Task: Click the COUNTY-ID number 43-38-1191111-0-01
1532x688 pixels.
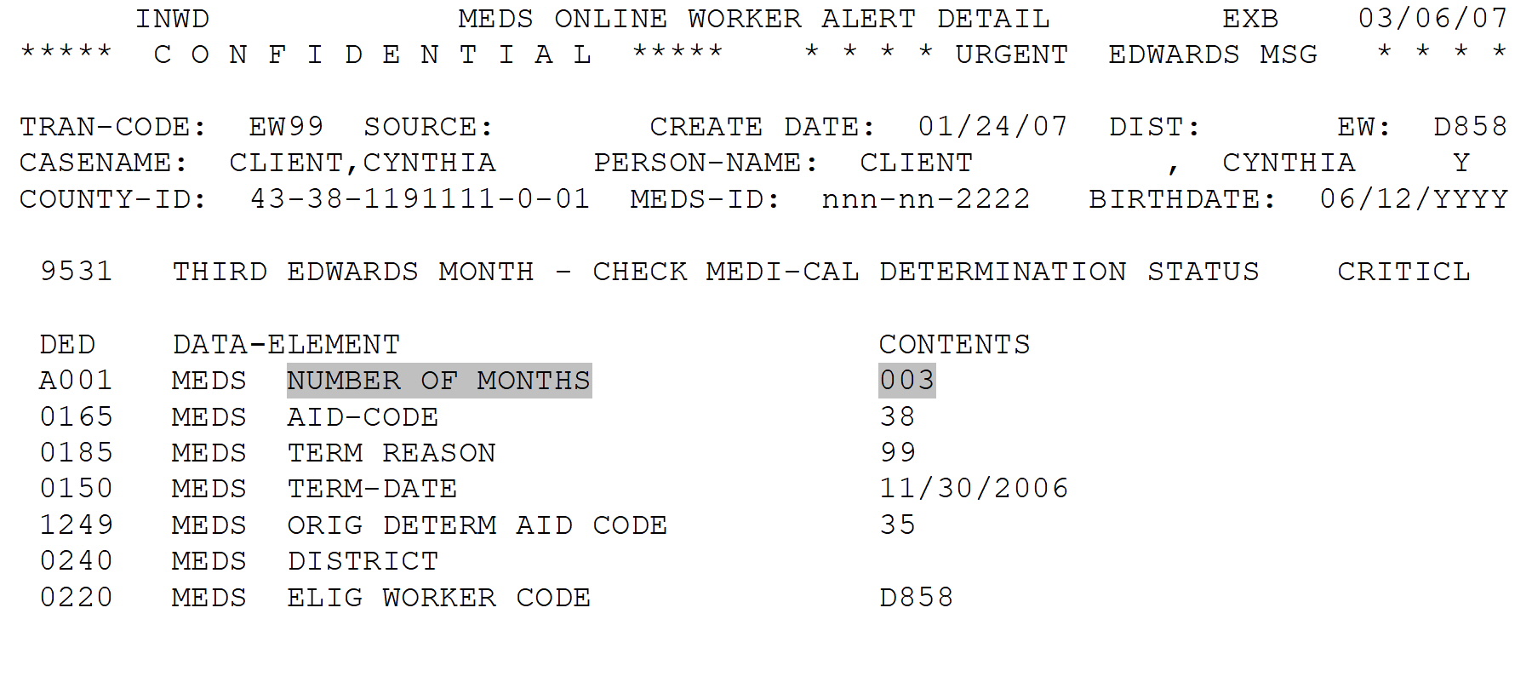Action: (x=420, y=199)
